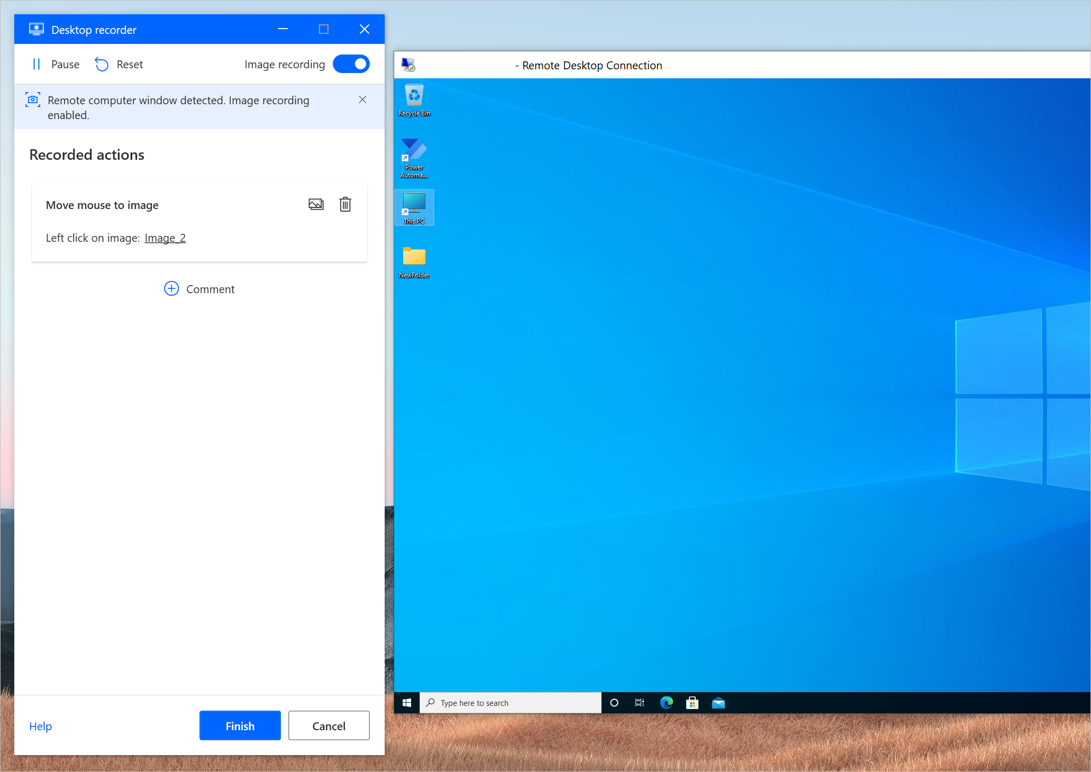Reset the recorded actions

[x=119, y=65]
